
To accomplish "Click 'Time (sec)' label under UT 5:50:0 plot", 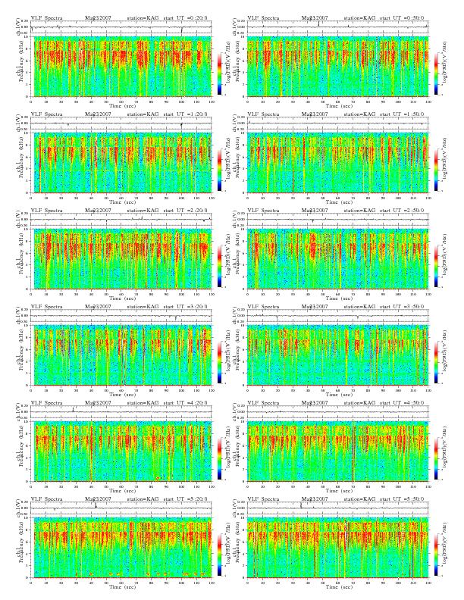I will [x=339, y=586].
